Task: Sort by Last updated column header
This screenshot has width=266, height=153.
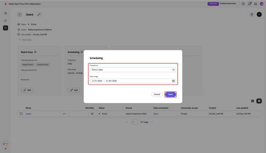Action: 242,108
